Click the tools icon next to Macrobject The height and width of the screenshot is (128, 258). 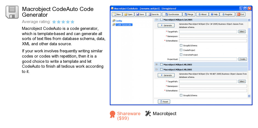pyautogui.click(x=148, y=113)
